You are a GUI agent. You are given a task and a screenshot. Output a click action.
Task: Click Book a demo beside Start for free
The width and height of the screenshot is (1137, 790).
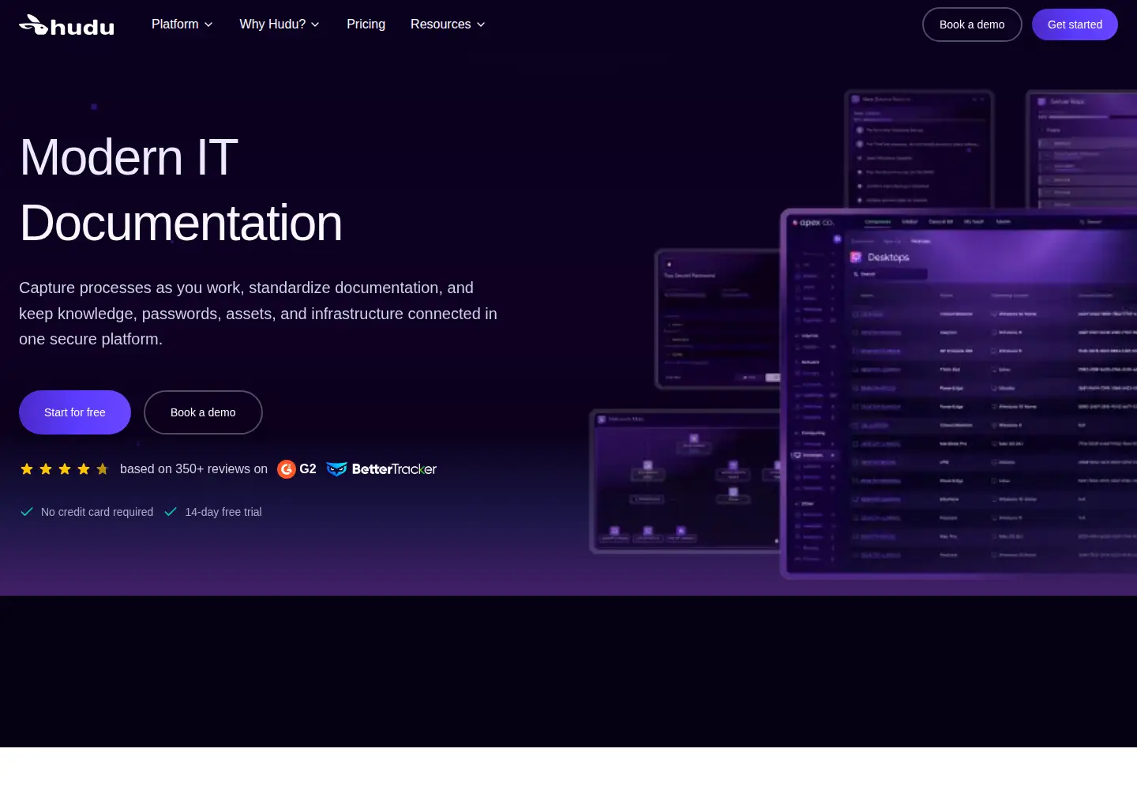click(x=203, y=412)
